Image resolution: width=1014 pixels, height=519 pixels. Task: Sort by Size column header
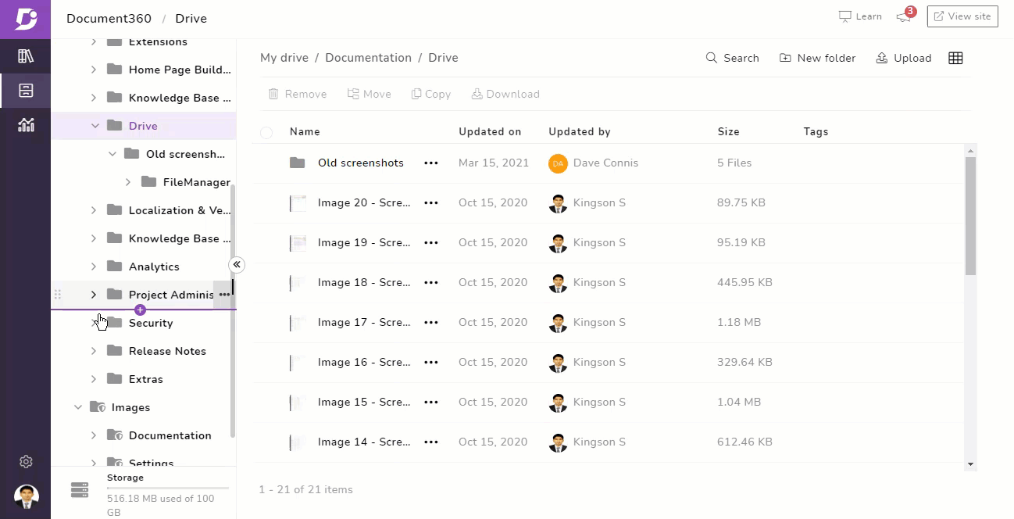tap(729, 132)
